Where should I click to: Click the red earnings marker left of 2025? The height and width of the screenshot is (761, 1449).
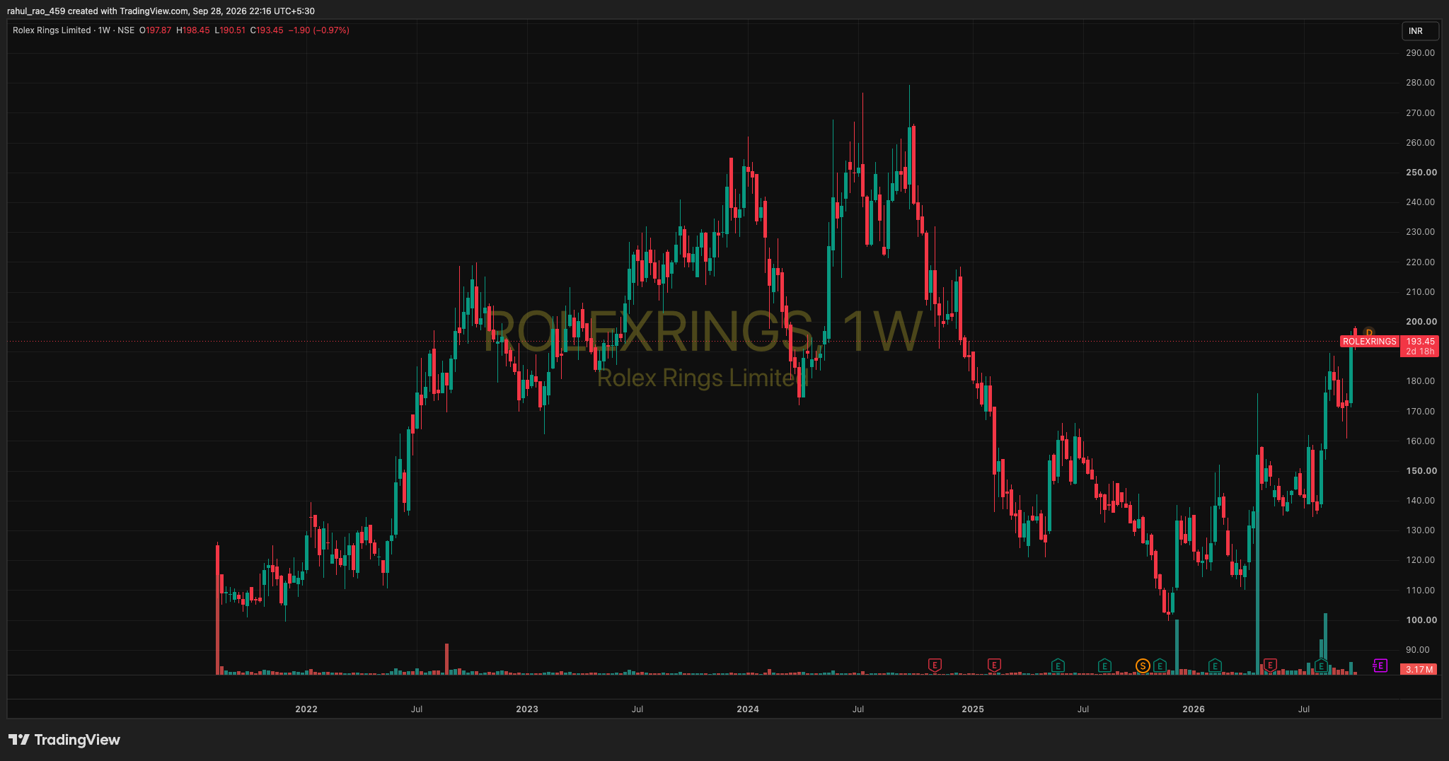935,666
